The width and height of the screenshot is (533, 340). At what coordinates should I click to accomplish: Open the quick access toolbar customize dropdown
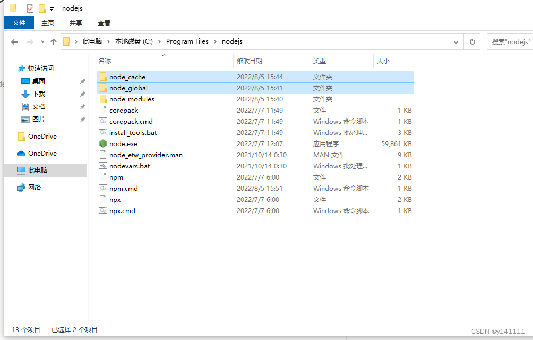(51, 9)
